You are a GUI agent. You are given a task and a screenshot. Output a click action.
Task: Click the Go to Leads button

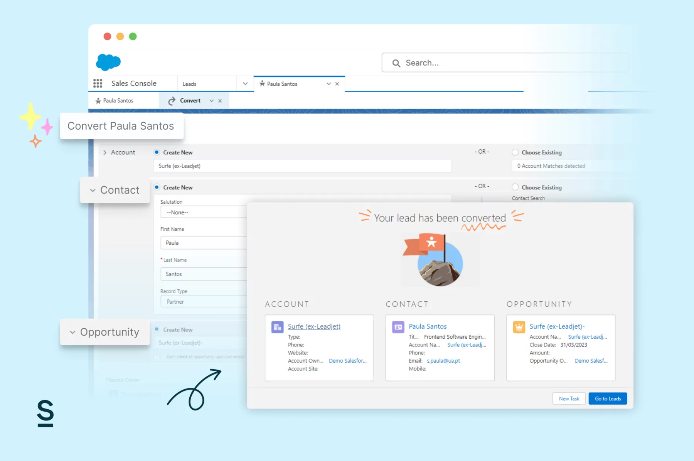pyautogui.click(x=608, y=399)
